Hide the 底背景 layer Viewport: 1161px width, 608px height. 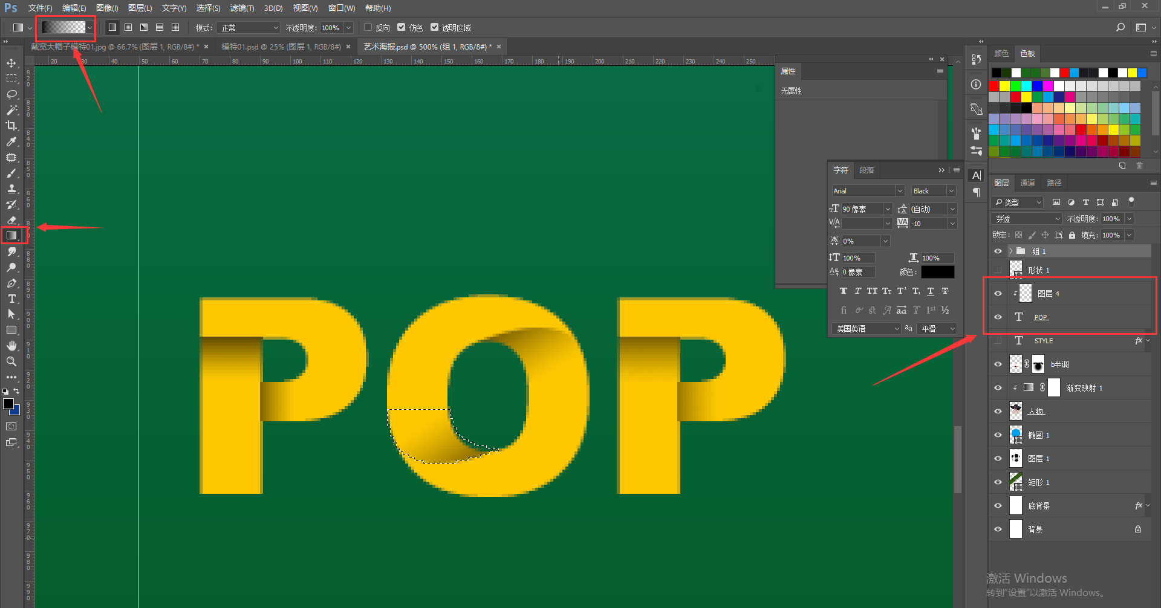(998, 506)
